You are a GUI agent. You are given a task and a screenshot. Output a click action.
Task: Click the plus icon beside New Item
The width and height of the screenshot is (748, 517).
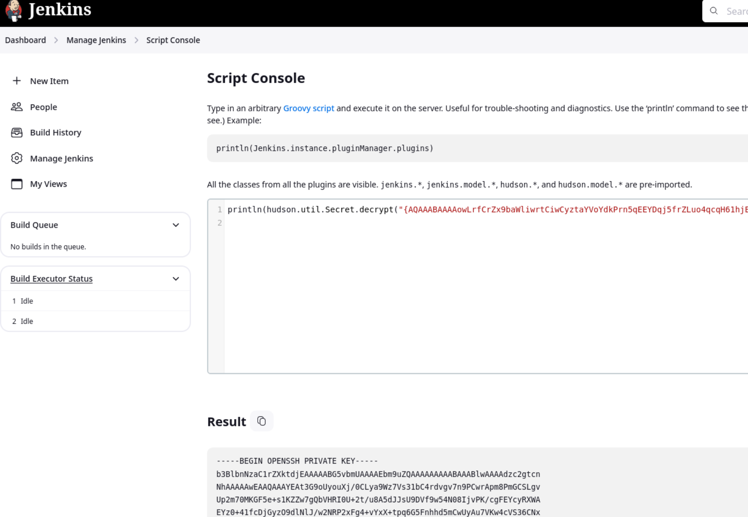click(16, 81)
